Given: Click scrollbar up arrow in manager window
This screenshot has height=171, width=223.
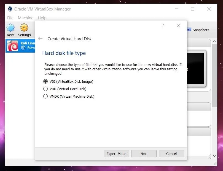Looking at the screenshot, I should coord(214,42).
